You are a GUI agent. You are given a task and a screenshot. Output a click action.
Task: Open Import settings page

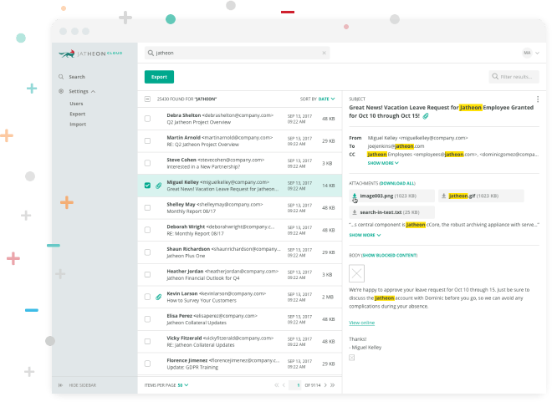click(78, 125)
